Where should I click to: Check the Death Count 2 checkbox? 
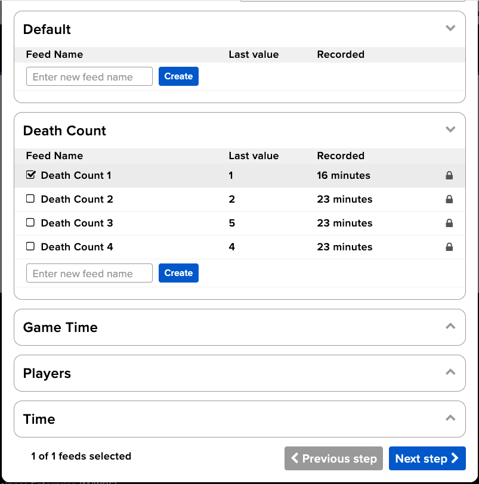point(30,199)
